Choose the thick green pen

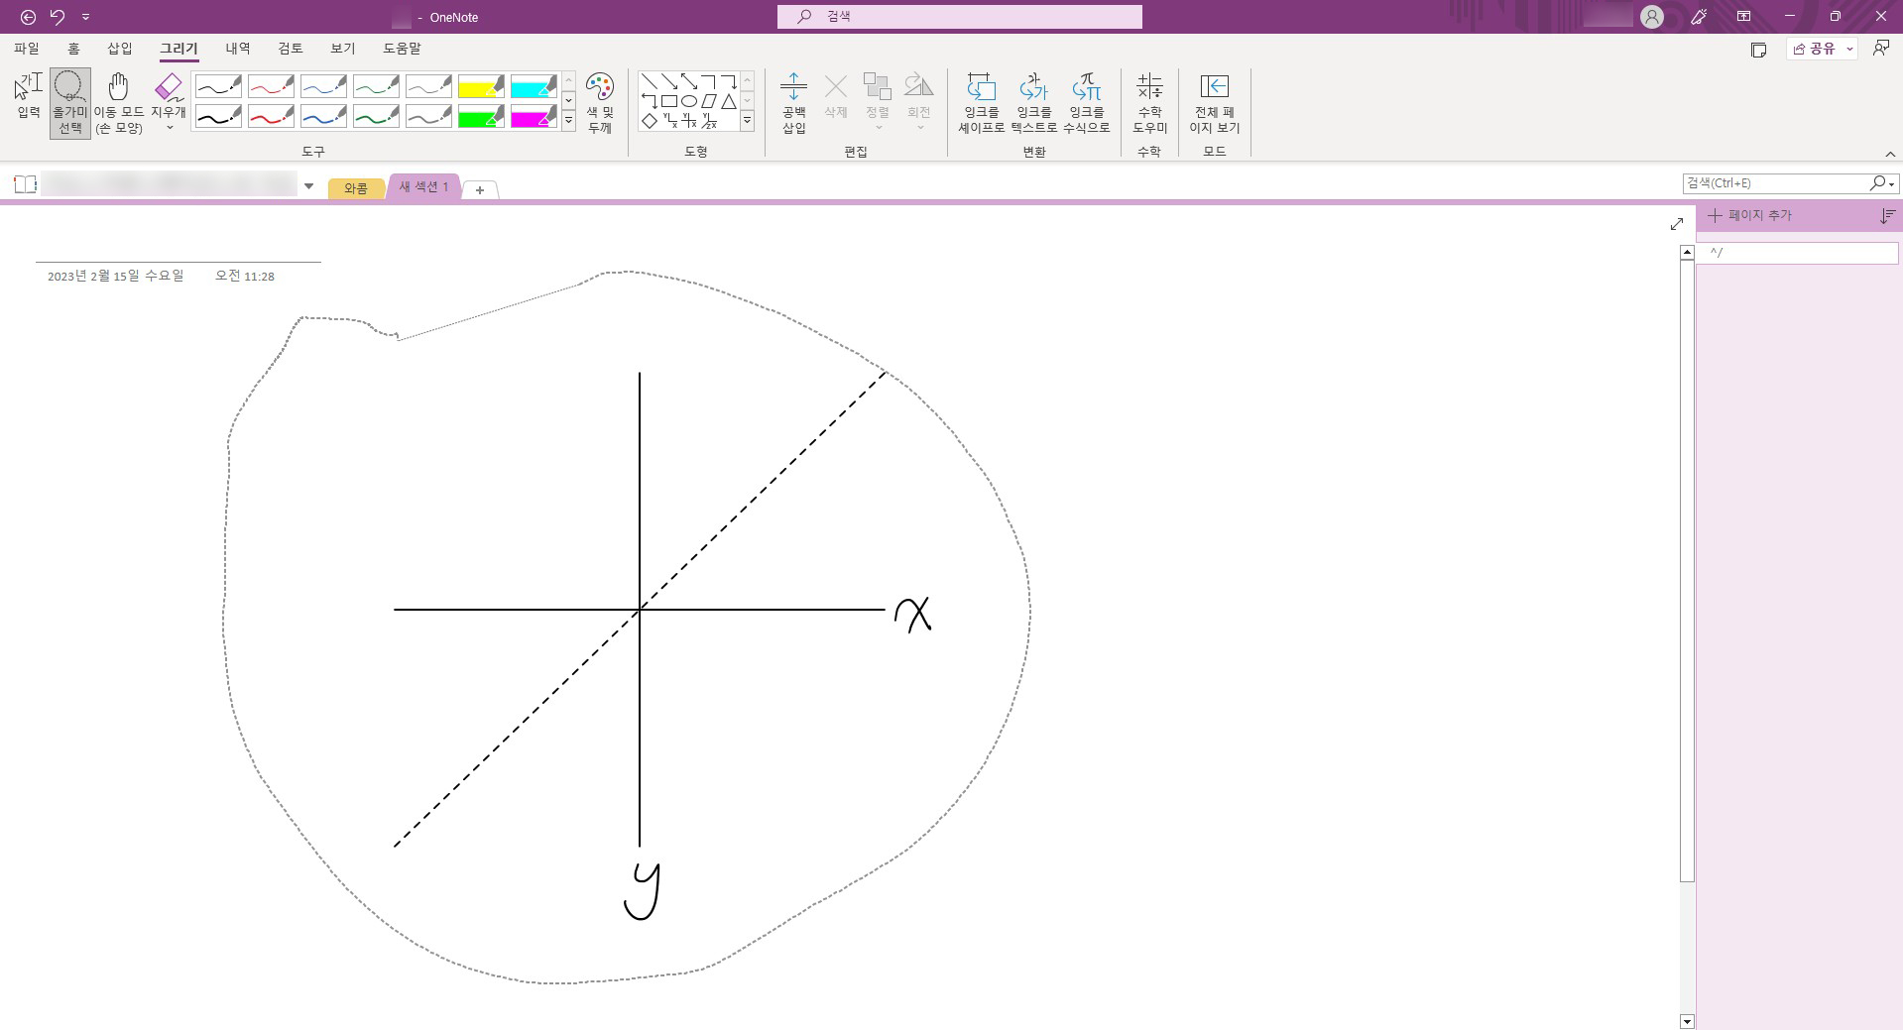tap(376, 117)
